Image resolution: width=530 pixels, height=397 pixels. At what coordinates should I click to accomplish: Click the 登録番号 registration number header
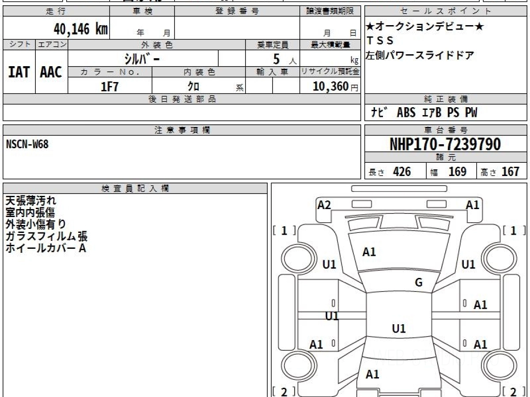[237, 11]
